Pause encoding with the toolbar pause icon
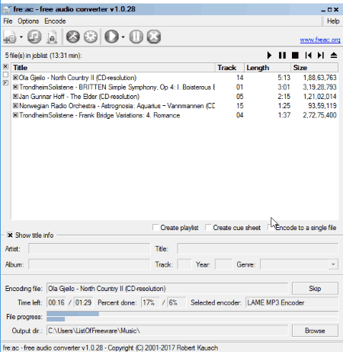The width and height of the screenshot is (343, 352). [x=136, y=37]
